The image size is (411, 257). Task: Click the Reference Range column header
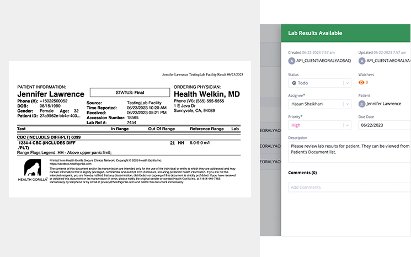click(207, 128)
